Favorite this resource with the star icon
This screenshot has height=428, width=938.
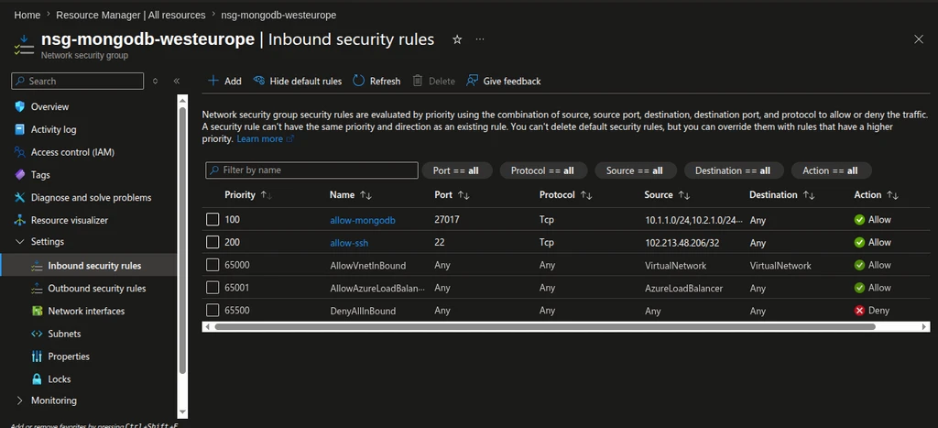(x=457, y=39)
